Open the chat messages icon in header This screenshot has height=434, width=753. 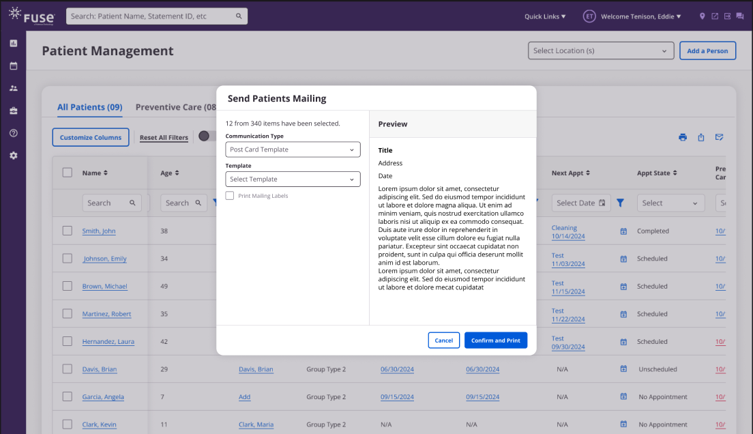tap(740, 16)
